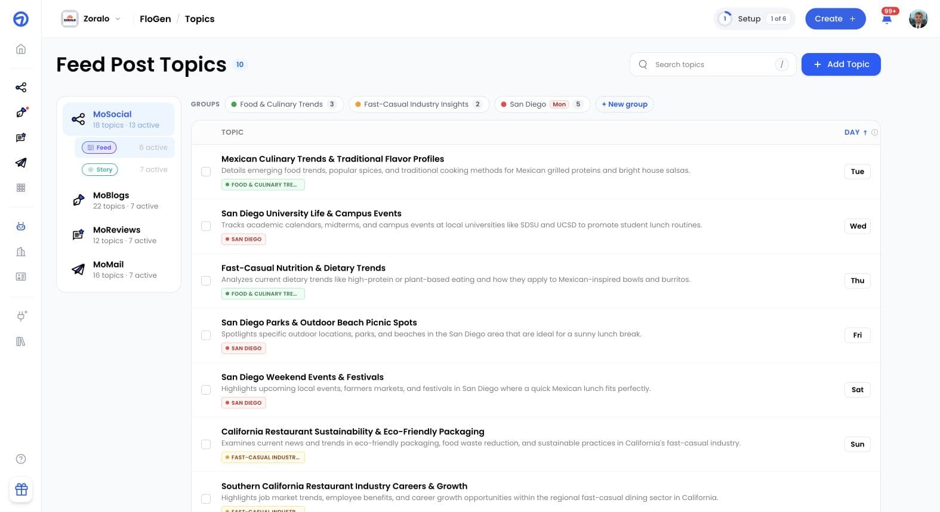The width and height of the screenshot is (940, 512).
Task: Expand the Zoralo workspace dropdown
Action: click(91, 18)
